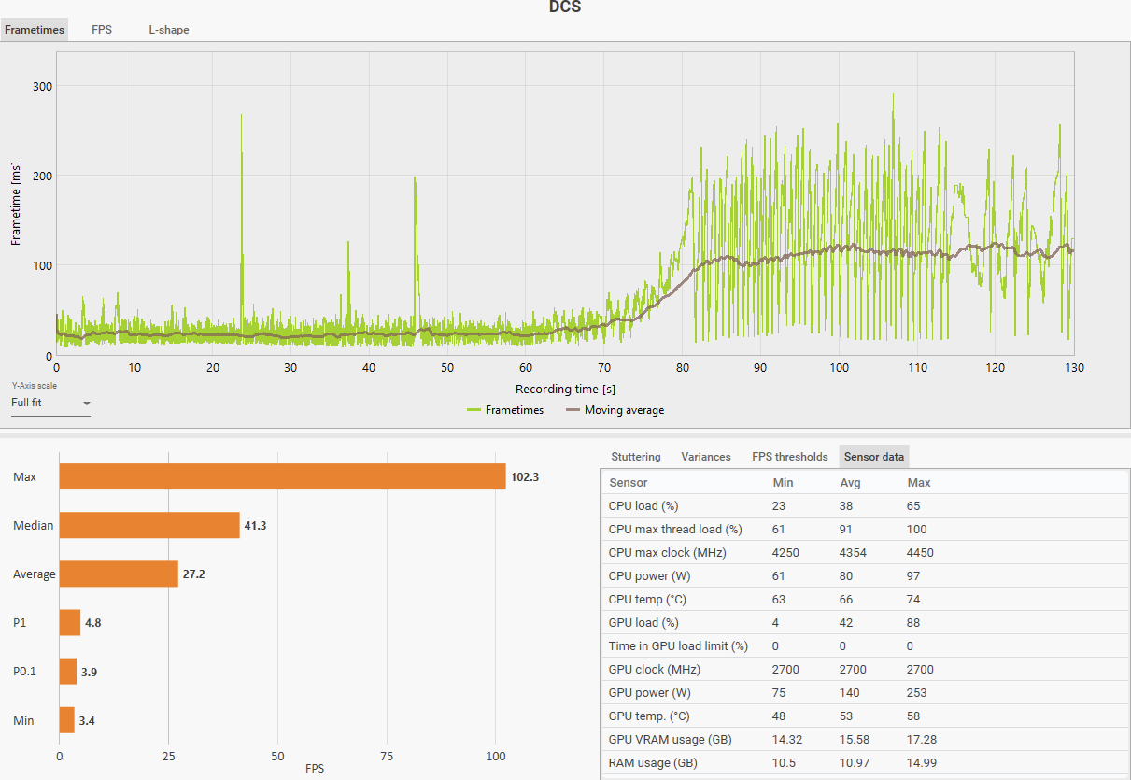Click the Median FPS bar
The image size is (1131, 780).
click(149, 525)
